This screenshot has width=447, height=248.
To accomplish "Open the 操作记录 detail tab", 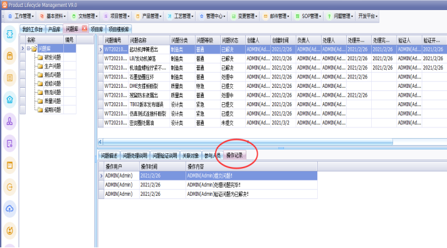I will coord(234,155).
